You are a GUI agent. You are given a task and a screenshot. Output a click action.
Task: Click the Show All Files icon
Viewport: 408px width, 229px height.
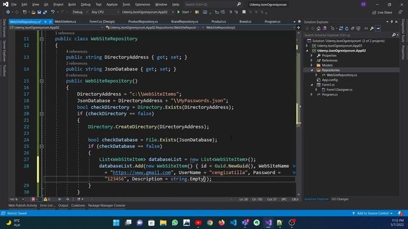tap(358, 29)
